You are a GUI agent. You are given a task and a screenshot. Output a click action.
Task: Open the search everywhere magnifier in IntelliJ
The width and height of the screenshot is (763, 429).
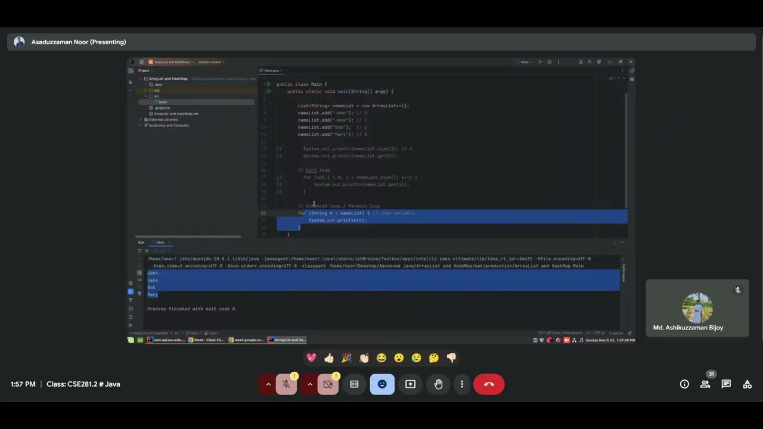tap(590, 62)
